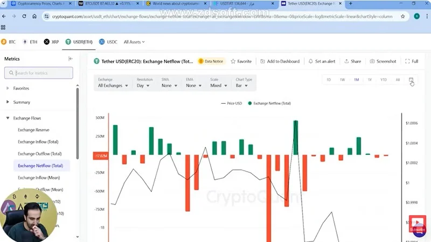Open the Data Notice badge
431x242 pixels.
(x=211, y=61)
